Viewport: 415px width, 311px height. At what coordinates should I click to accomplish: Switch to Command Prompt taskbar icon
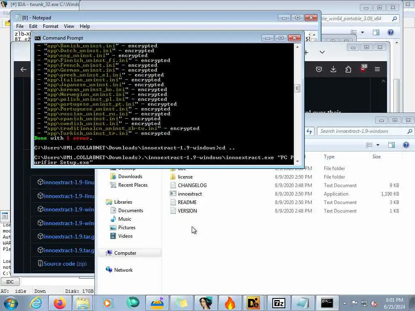click(x=327, y=303)
